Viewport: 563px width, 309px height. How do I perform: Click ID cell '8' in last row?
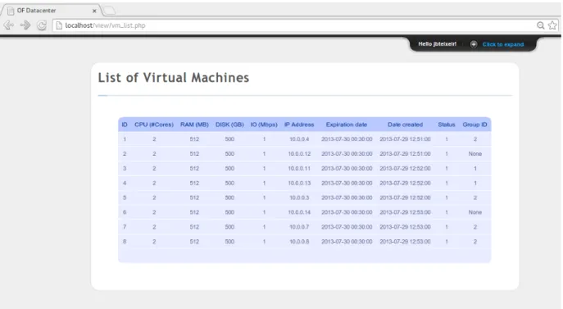pyautogui.click(x=125, y=242)
